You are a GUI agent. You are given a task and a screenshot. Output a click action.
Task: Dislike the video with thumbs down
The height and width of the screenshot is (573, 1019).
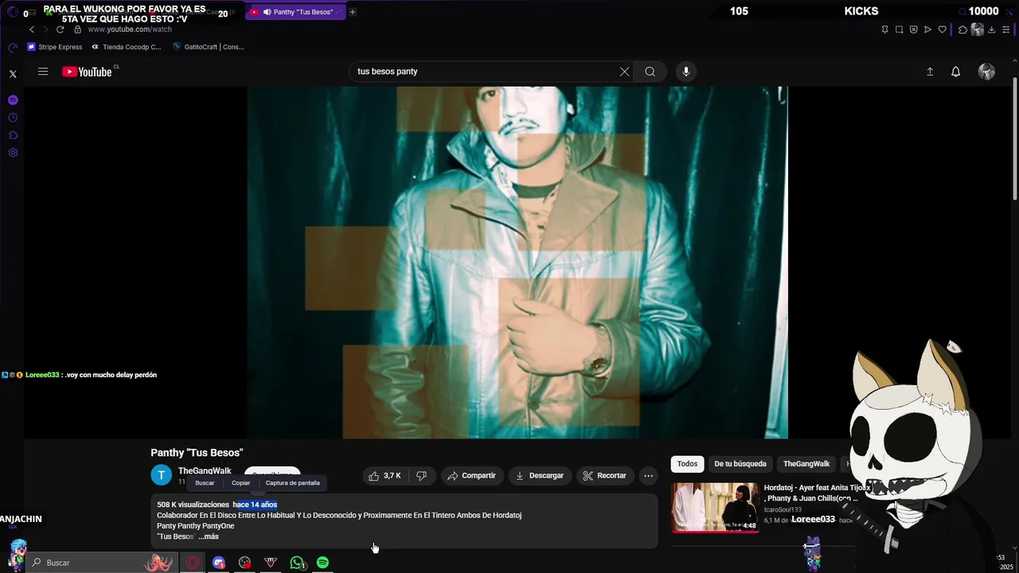(x=421, y=476)
